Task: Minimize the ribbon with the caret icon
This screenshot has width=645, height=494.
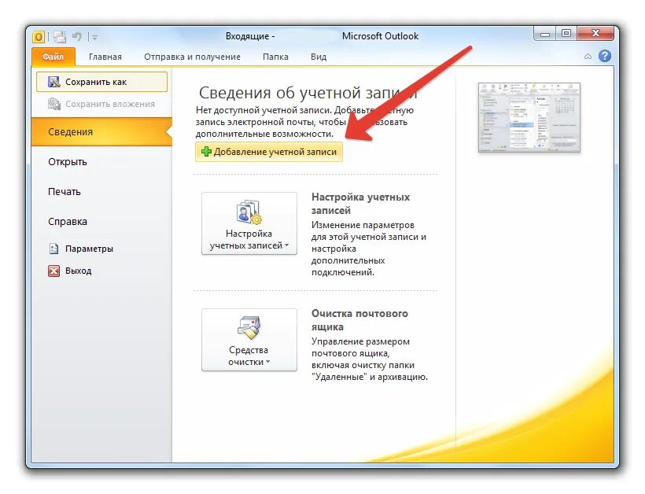Action: (x=588, y=57)
